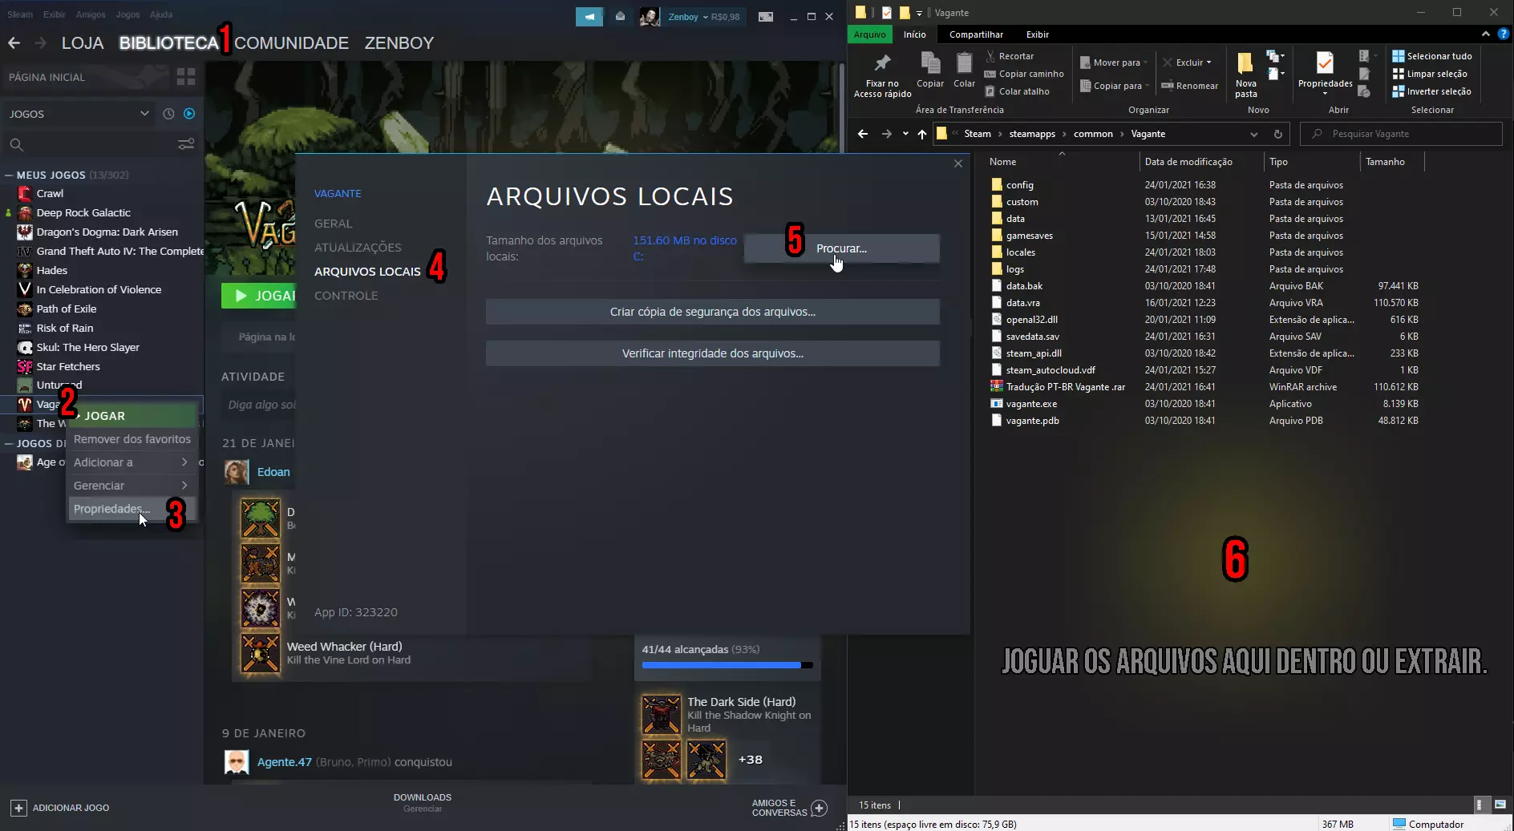Switch Explorer to details view

point(1480,805)
